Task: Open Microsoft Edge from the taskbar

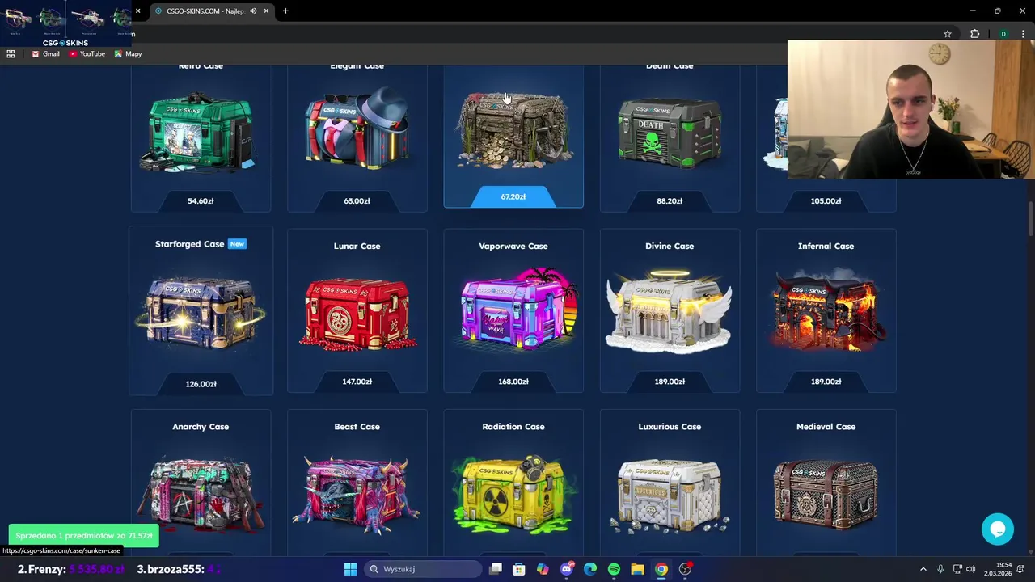Action: tap(590, 569)
